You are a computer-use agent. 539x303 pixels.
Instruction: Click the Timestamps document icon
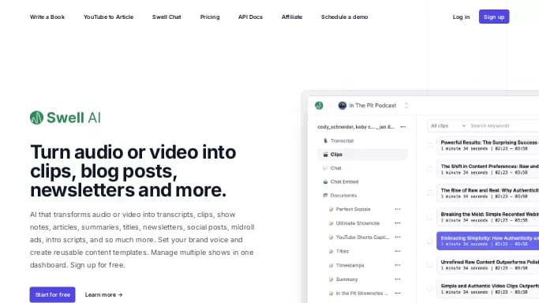pos(331,265)
